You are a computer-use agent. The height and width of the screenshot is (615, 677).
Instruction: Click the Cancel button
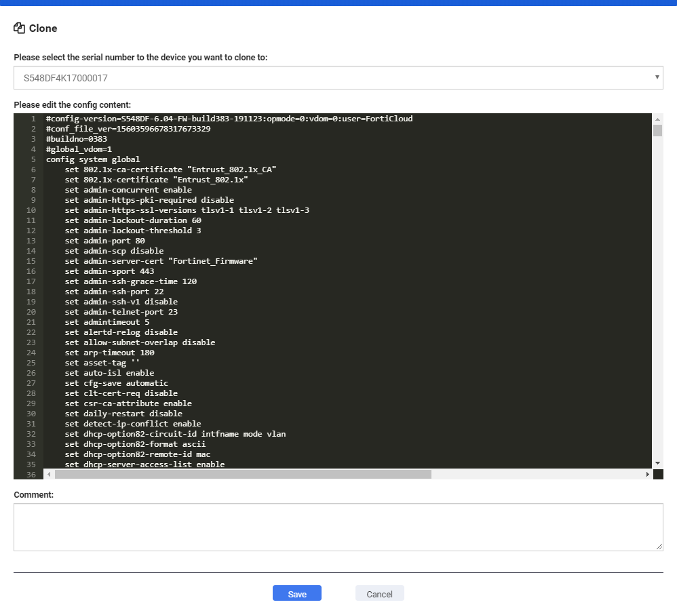pyautogui.click(x=379, y=593)
